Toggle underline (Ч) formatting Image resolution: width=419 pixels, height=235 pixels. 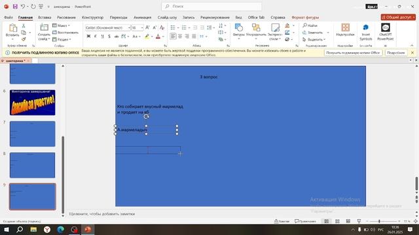[x=102, y=37]
